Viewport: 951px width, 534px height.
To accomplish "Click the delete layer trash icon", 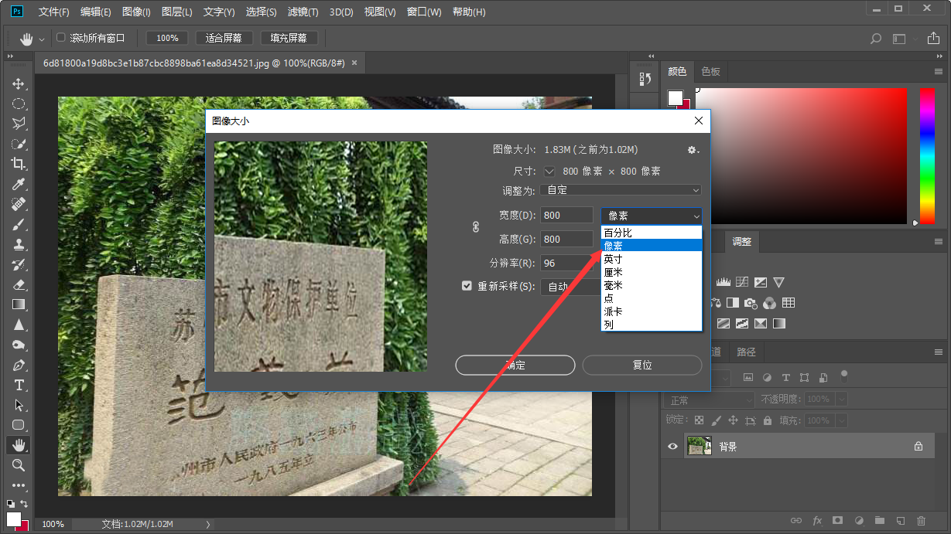I will click(x=921, y=521).
